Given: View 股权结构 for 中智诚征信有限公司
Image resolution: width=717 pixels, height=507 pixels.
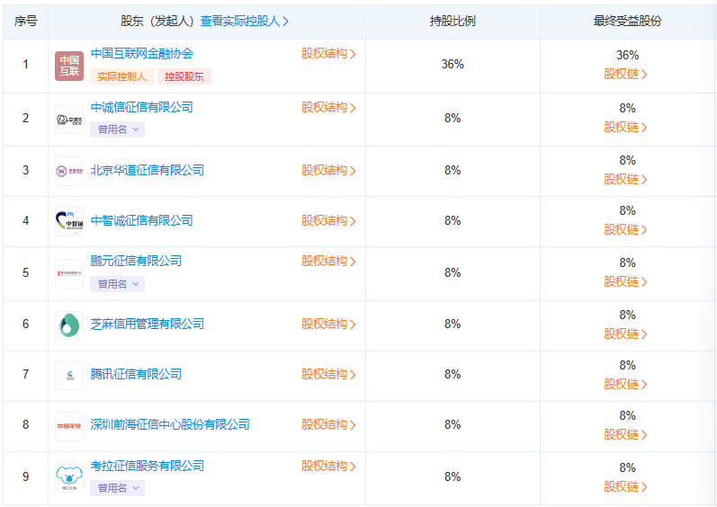Looking at the screenshot, I should 328,220.
